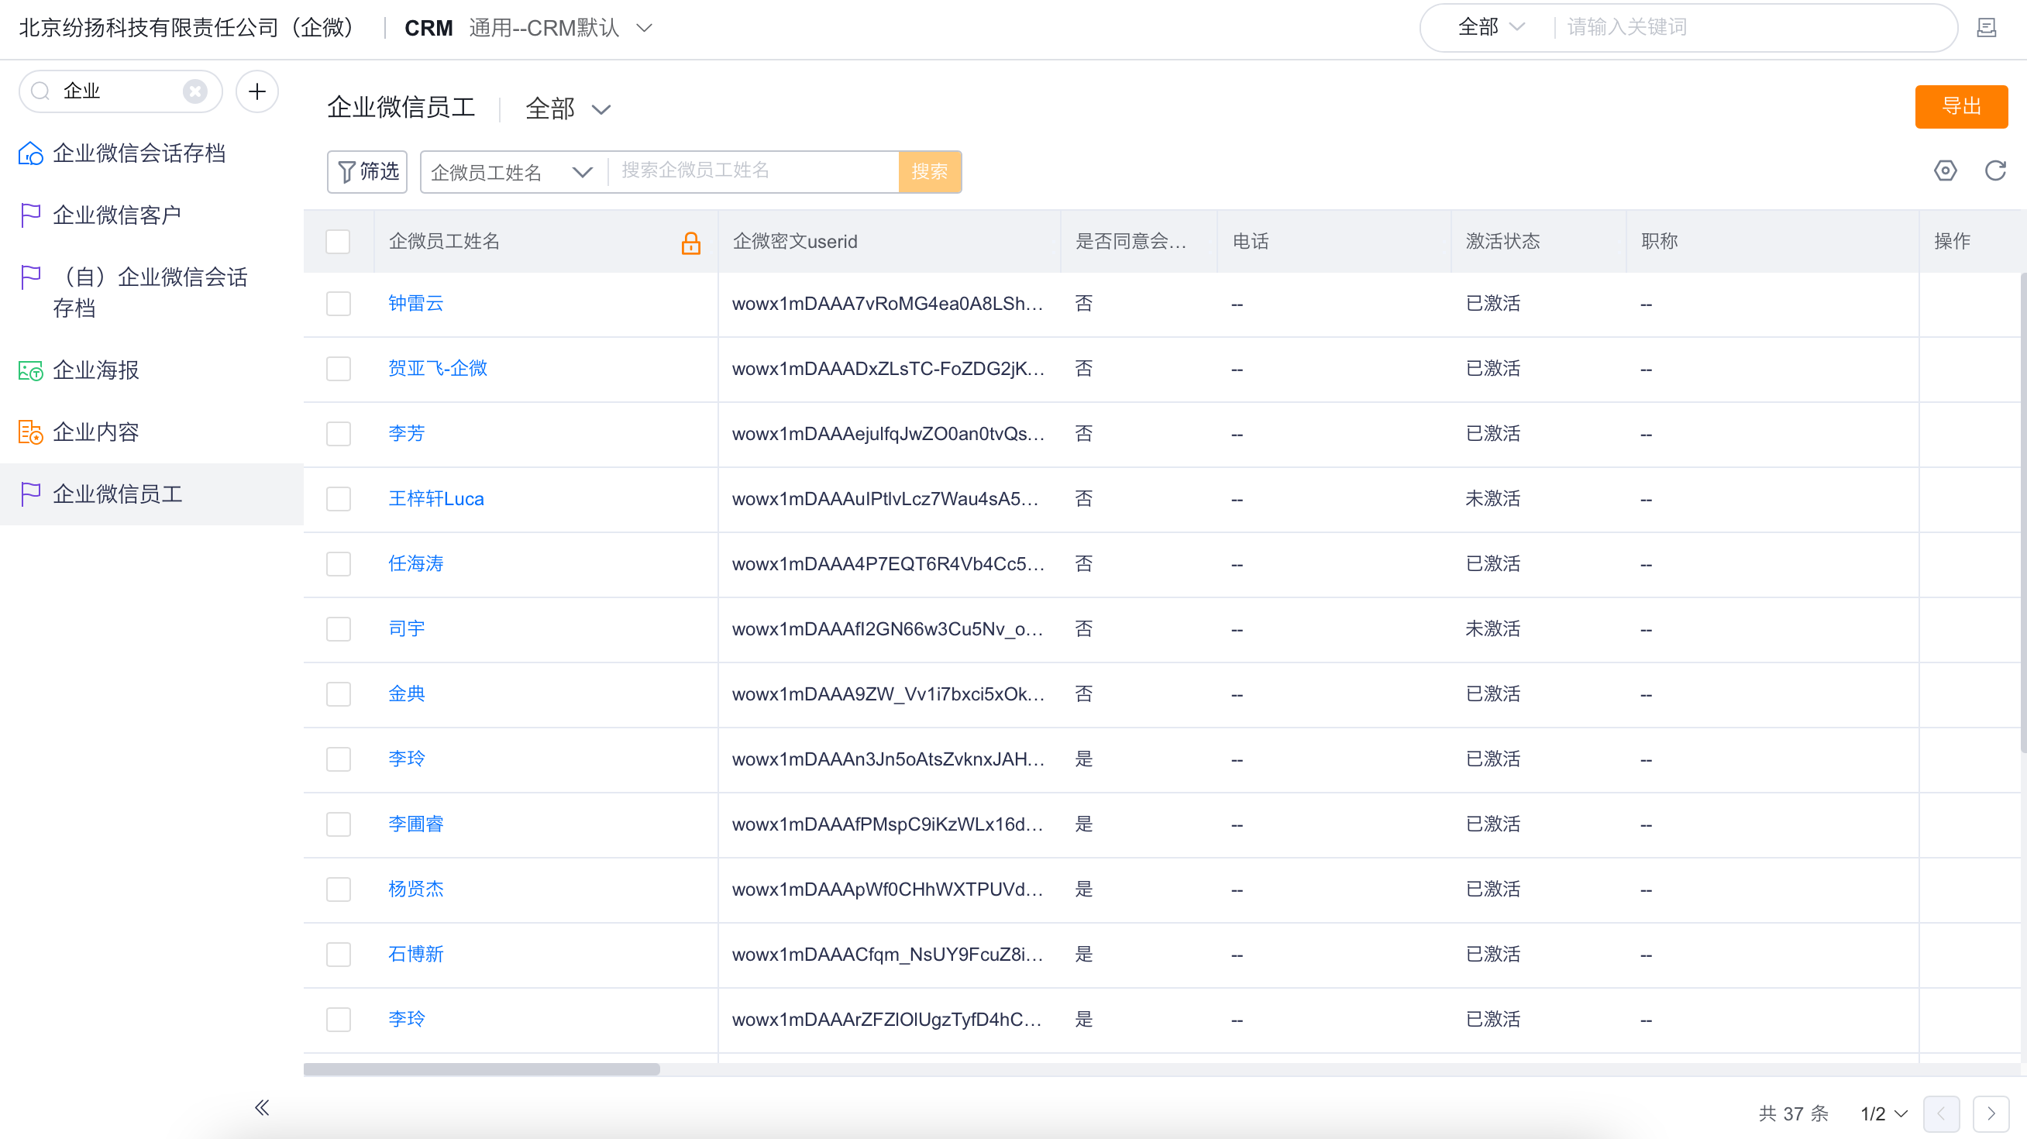Open employee 石博新 record

[415, 954]
